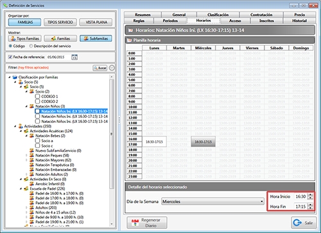Click the Clasificación por Familias root icon
Image resolution: width=321 pixels, height=233 pixels.
point(15,77)
